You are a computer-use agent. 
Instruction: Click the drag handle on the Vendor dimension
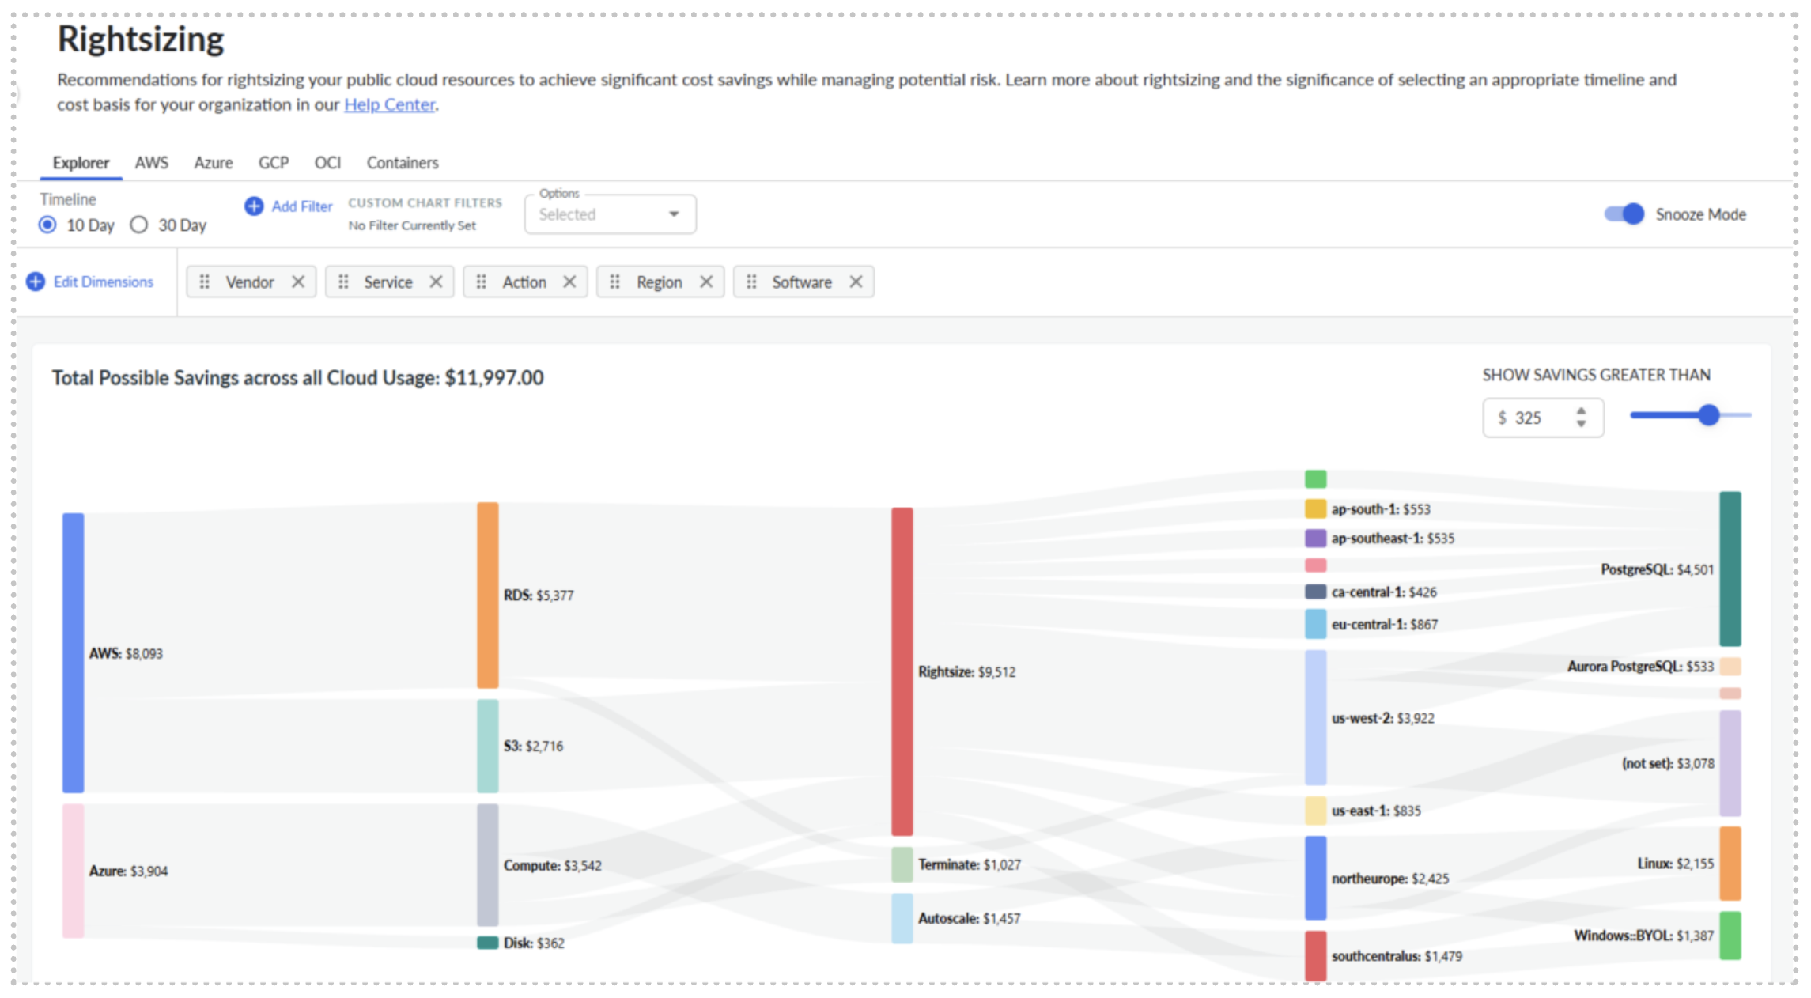tap(205, 282)
